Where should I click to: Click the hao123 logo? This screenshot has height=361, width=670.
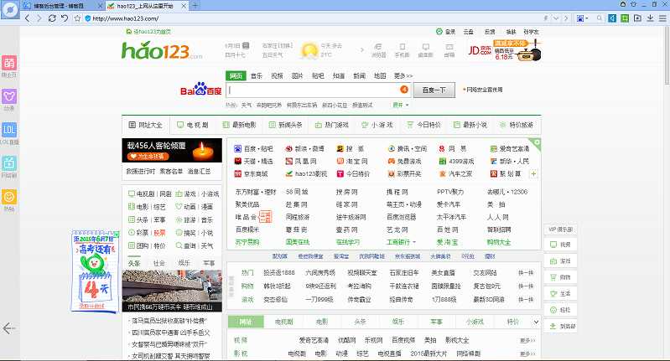pyautogui.click(x=162, y=51)
